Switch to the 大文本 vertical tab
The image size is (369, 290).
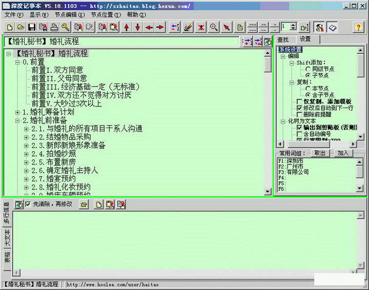click(x=7, y=238)
